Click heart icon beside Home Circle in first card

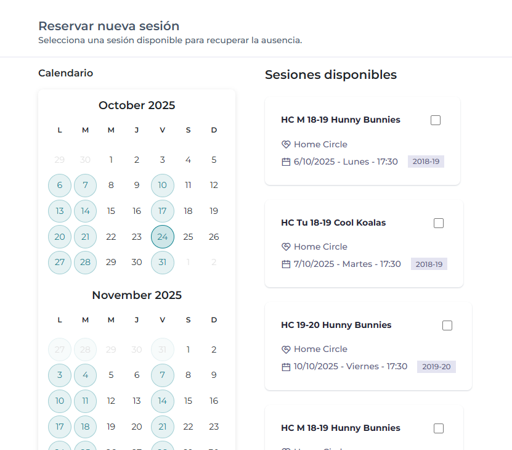tap(286, 144)
